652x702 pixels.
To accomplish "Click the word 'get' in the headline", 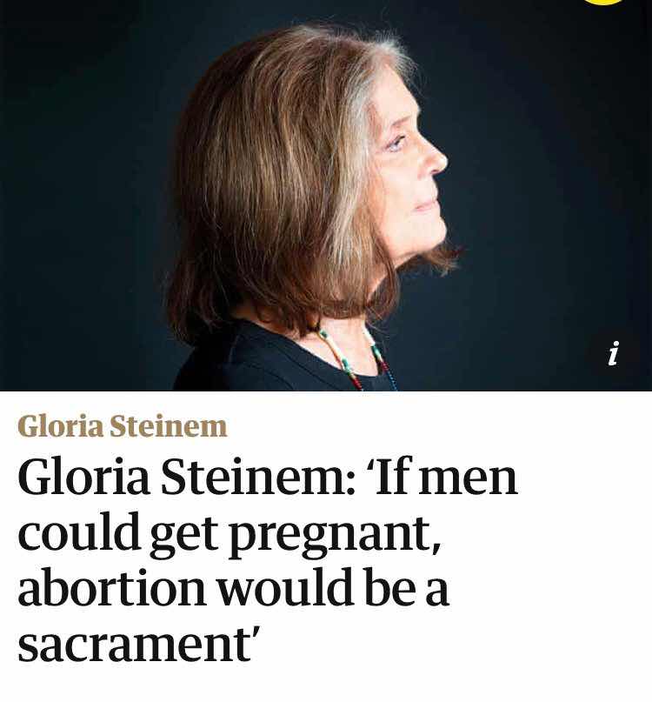I will (184, 537).
